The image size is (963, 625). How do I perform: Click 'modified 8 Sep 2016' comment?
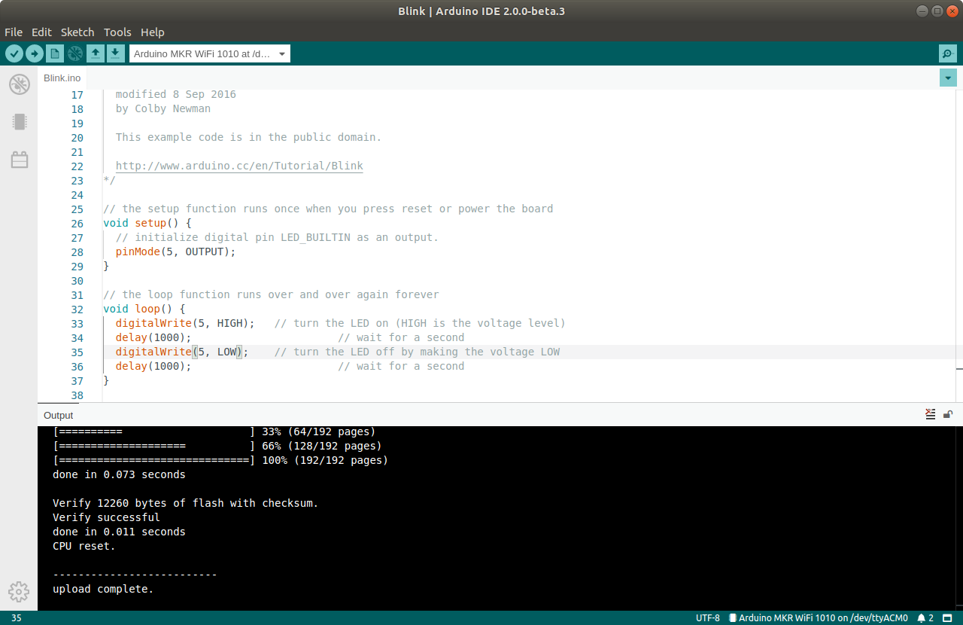tap(176, 94)
